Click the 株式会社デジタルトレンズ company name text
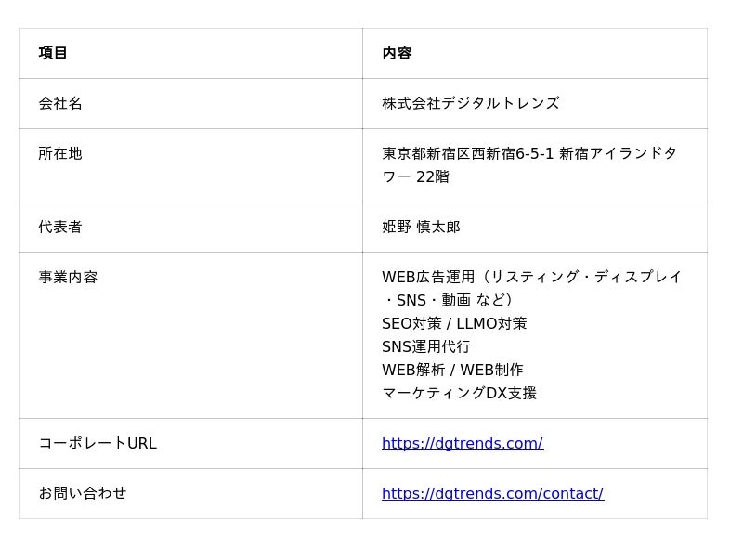 point(470,104)
